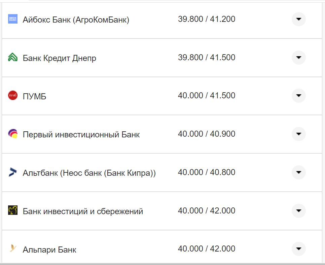Click the Айбокс Банк logo icon
The height and width of the screenshot is (265, 325).
point(12,19)
